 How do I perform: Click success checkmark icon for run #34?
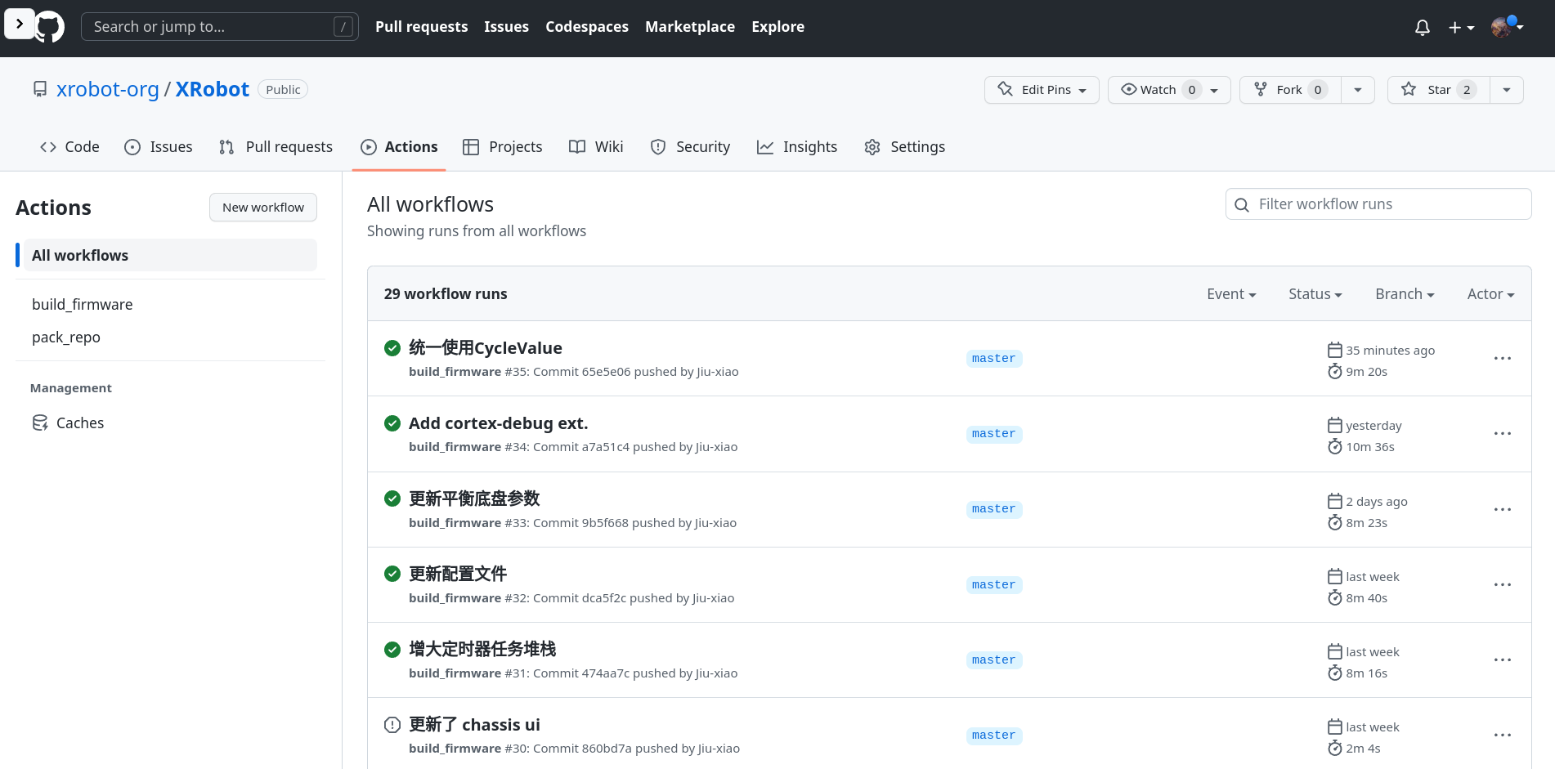(392, 423)
